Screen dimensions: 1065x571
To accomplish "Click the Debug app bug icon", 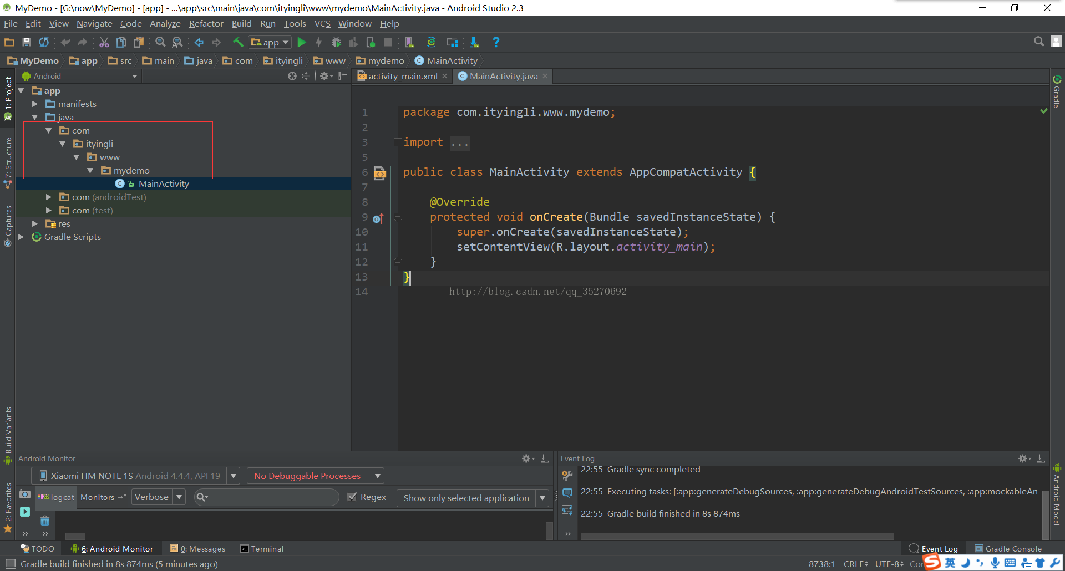I will pos(336,42).
